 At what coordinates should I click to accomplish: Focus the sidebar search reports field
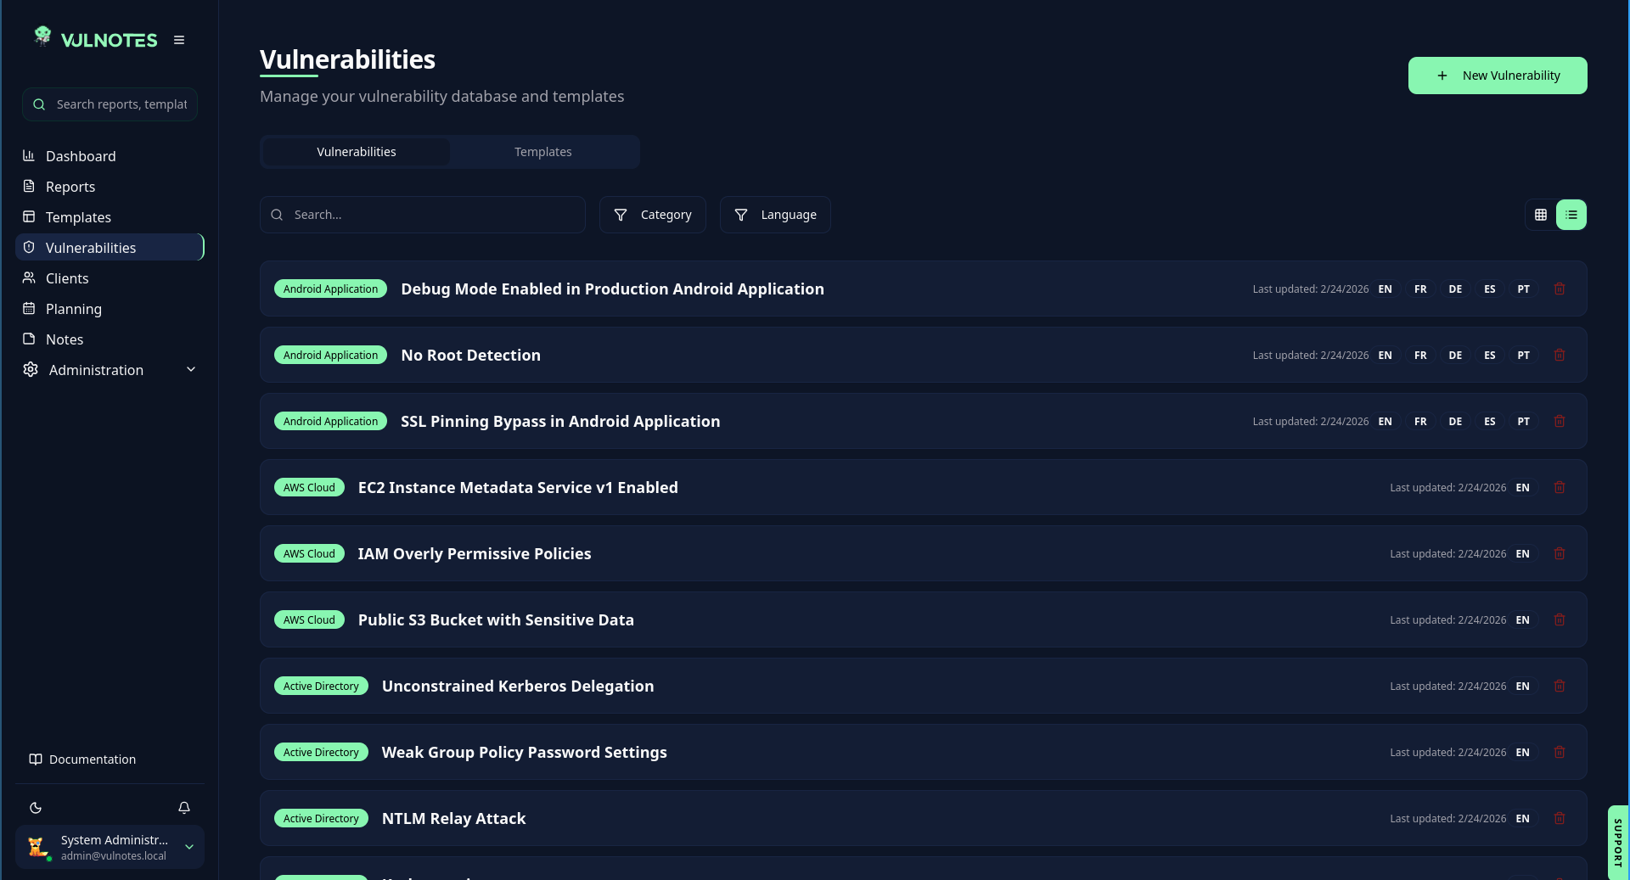point(110,104)
